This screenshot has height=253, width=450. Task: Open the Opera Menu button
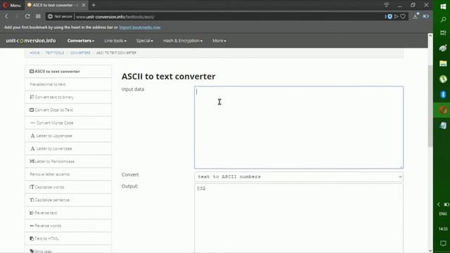tap(12, 5)
